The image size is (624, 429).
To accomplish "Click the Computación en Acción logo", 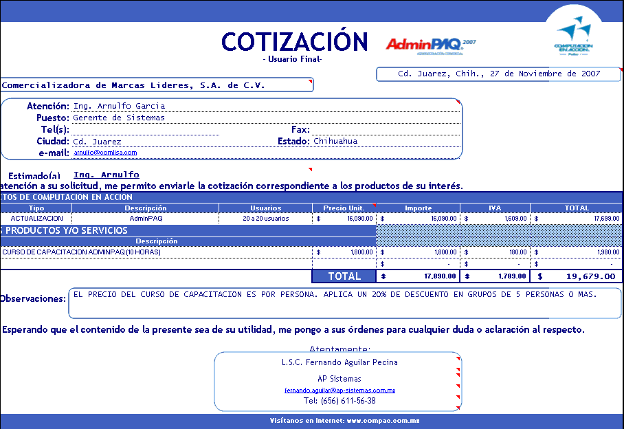I will tap(573, 37).
